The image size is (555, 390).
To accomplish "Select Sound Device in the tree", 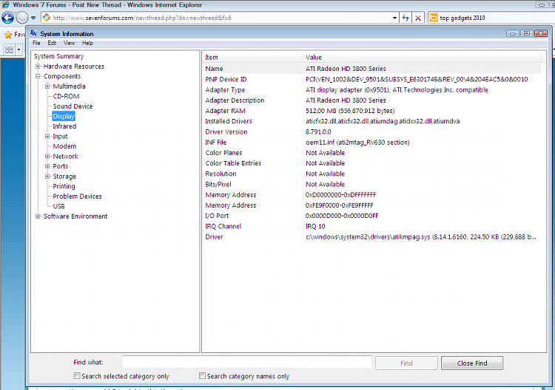I will point(73,106).
